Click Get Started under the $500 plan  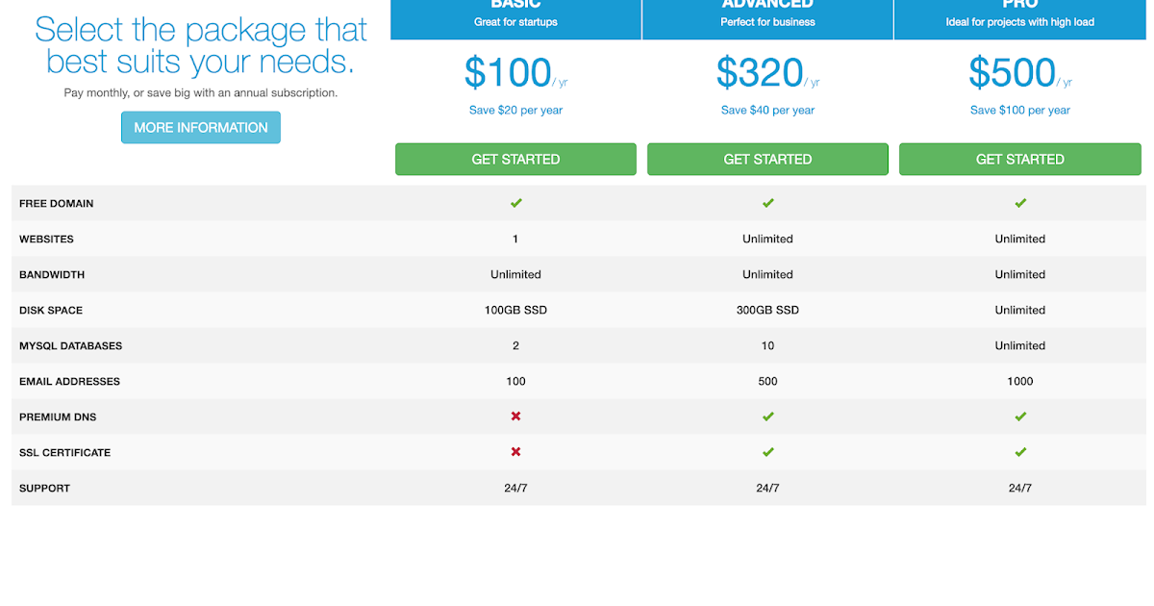click(1020, 160)
